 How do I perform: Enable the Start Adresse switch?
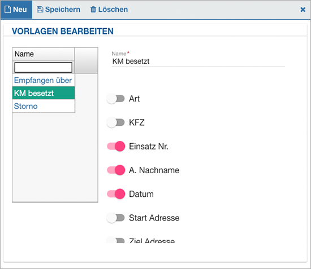point(115,218)
